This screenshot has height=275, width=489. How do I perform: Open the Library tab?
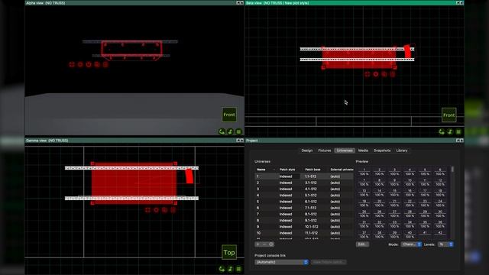402,150
